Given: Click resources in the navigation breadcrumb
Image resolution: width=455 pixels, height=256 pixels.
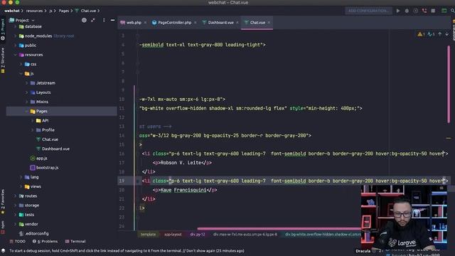Looking at the screenshot, I should point(34,11).
